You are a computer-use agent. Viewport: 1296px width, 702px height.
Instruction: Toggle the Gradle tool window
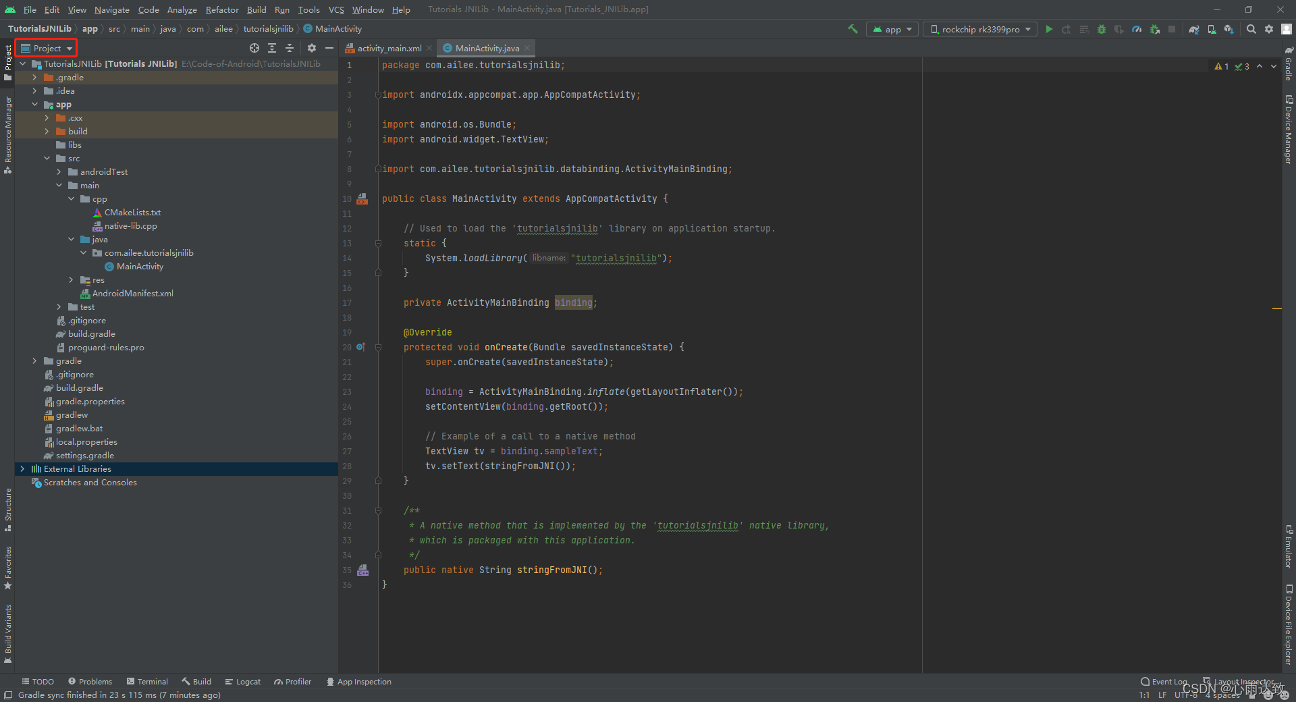point(1289,63)
